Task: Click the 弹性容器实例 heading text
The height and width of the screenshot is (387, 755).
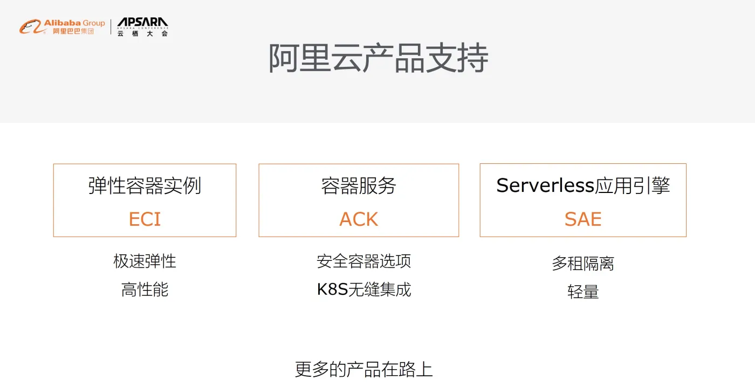Action: pyautogui.click(x=145, y=185)
